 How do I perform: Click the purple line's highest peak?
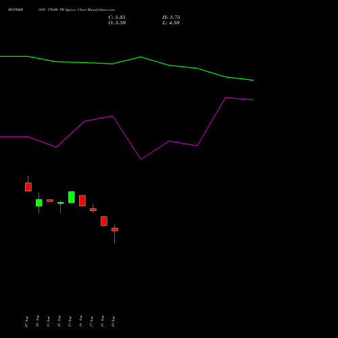[x=226, y=97]
